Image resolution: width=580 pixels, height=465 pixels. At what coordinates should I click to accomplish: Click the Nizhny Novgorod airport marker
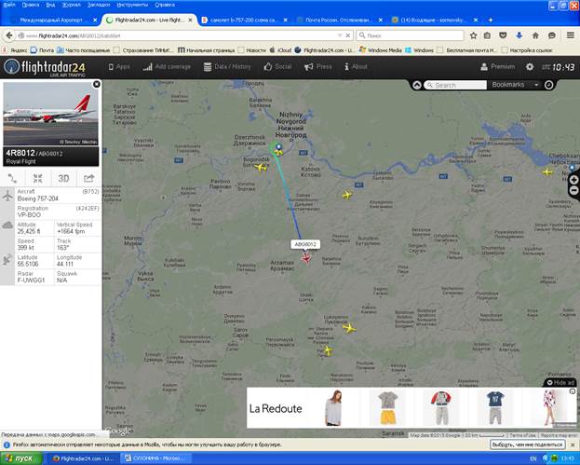pos(278,147)
